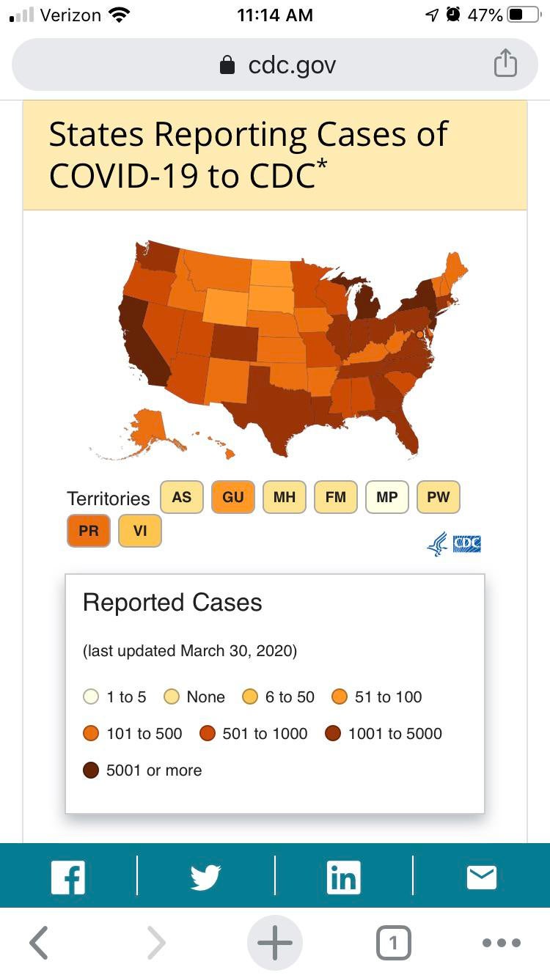Tap the Virgin Islands (VI) territory button
Screen dimensions: 550x978
(x=140, y=531)
